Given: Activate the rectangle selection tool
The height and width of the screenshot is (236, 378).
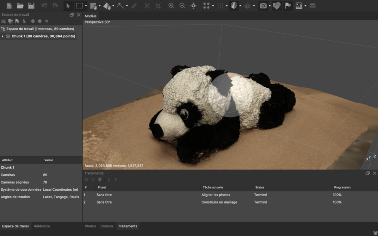Looking at the screenshot, I should 79,6.
